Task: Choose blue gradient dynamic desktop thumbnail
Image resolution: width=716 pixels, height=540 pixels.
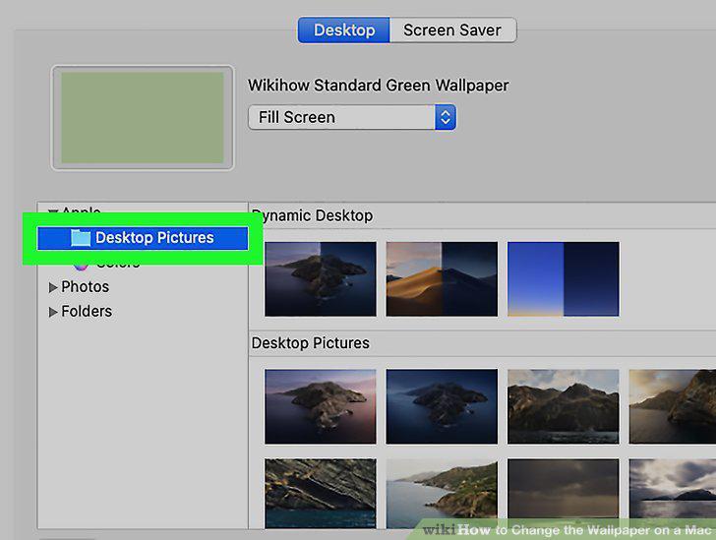Action: (x=564, y=279)
